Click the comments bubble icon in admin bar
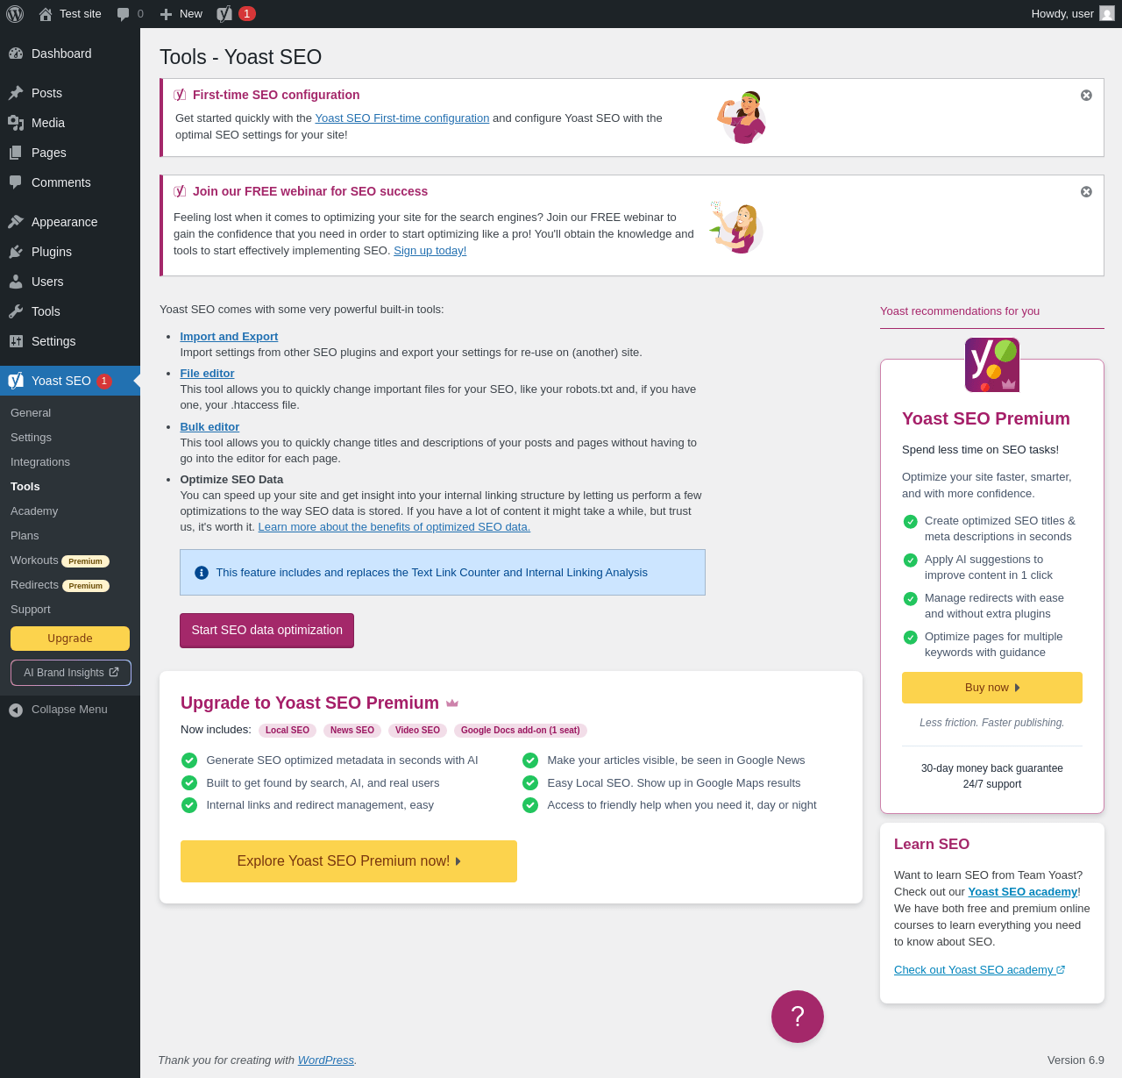The width and height of the screenshot is (1122, 1078). coord(124,14)
